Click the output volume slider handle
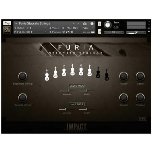153x153 pixels. point(136,33)
